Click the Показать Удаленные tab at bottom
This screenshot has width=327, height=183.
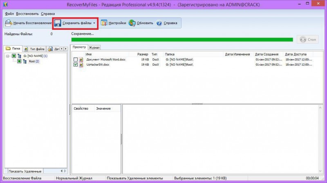(25, 171)
